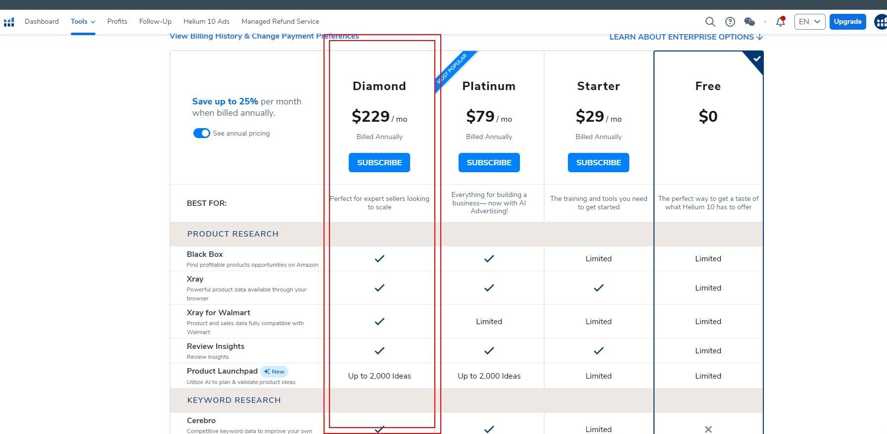Click Up to 2,000 Ideas under Diamond
This screenshot has height=434, width=887.
tap(379, 376)
